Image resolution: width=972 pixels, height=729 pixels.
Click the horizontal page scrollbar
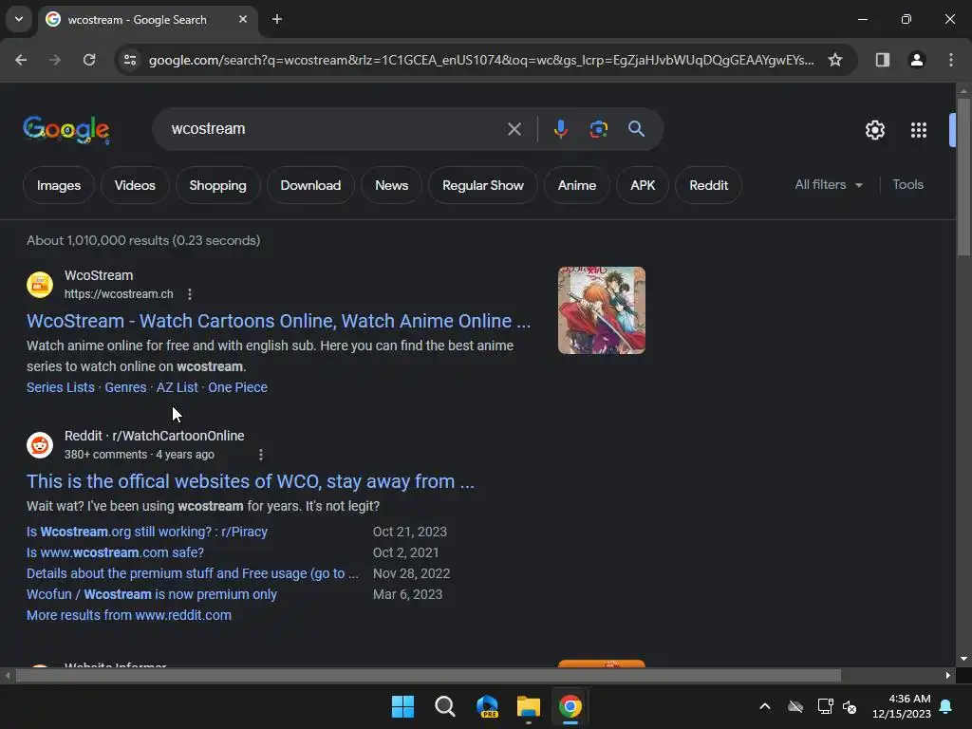428,675
